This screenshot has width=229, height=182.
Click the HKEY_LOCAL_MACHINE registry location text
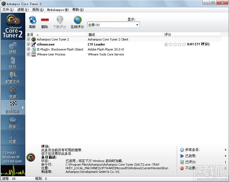pos(117,168)
